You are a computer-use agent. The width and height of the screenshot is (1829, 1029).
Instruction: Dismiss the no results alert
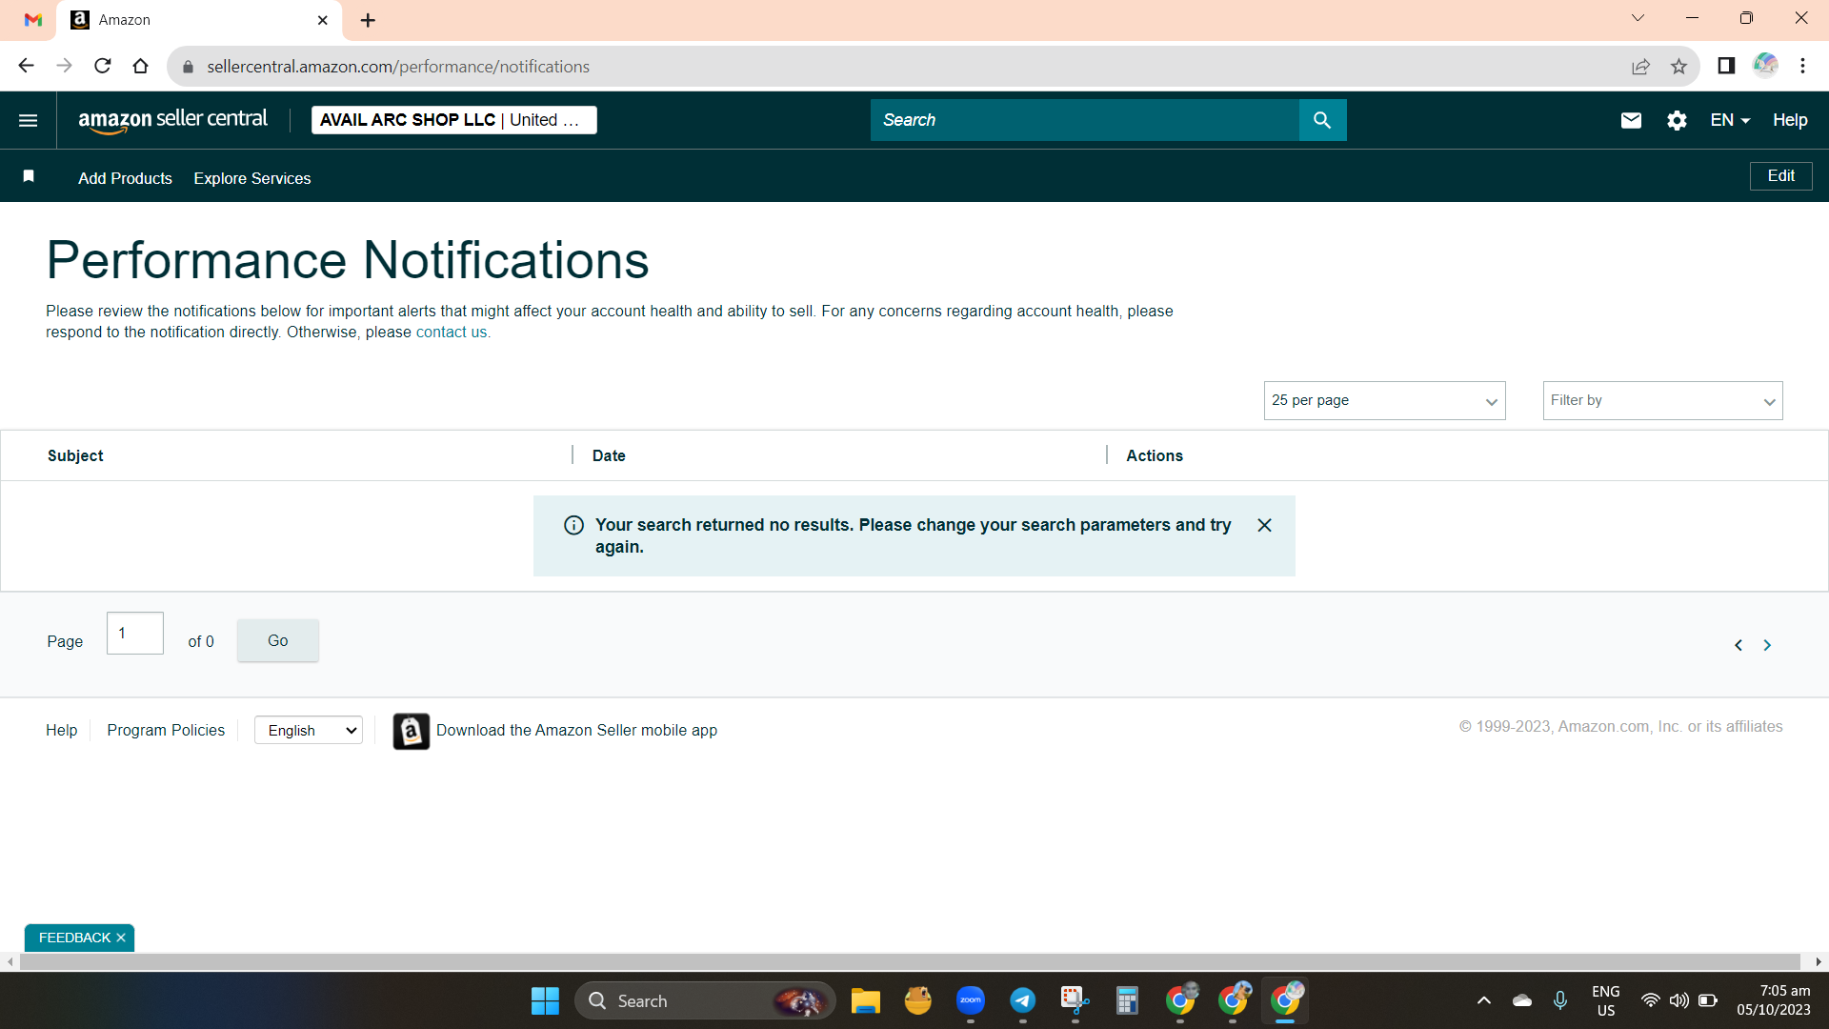(1264, 525)
